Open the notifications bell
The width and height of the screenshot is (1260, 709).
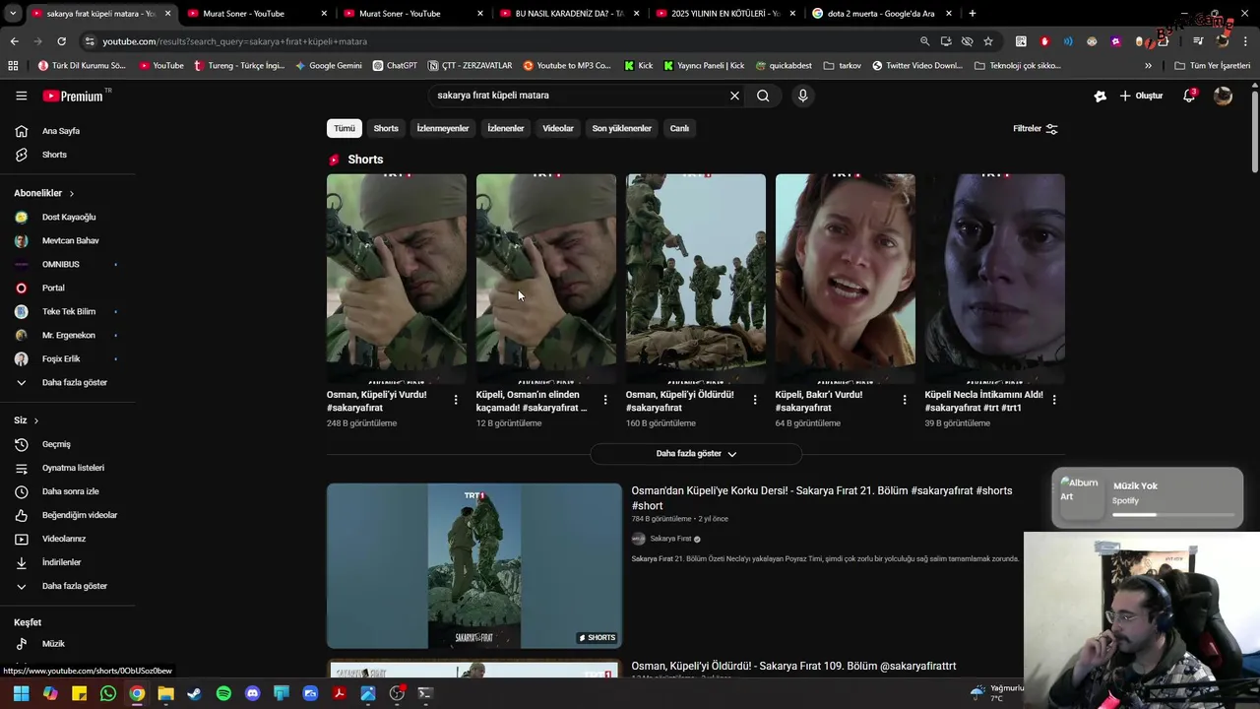[1189, 96]
